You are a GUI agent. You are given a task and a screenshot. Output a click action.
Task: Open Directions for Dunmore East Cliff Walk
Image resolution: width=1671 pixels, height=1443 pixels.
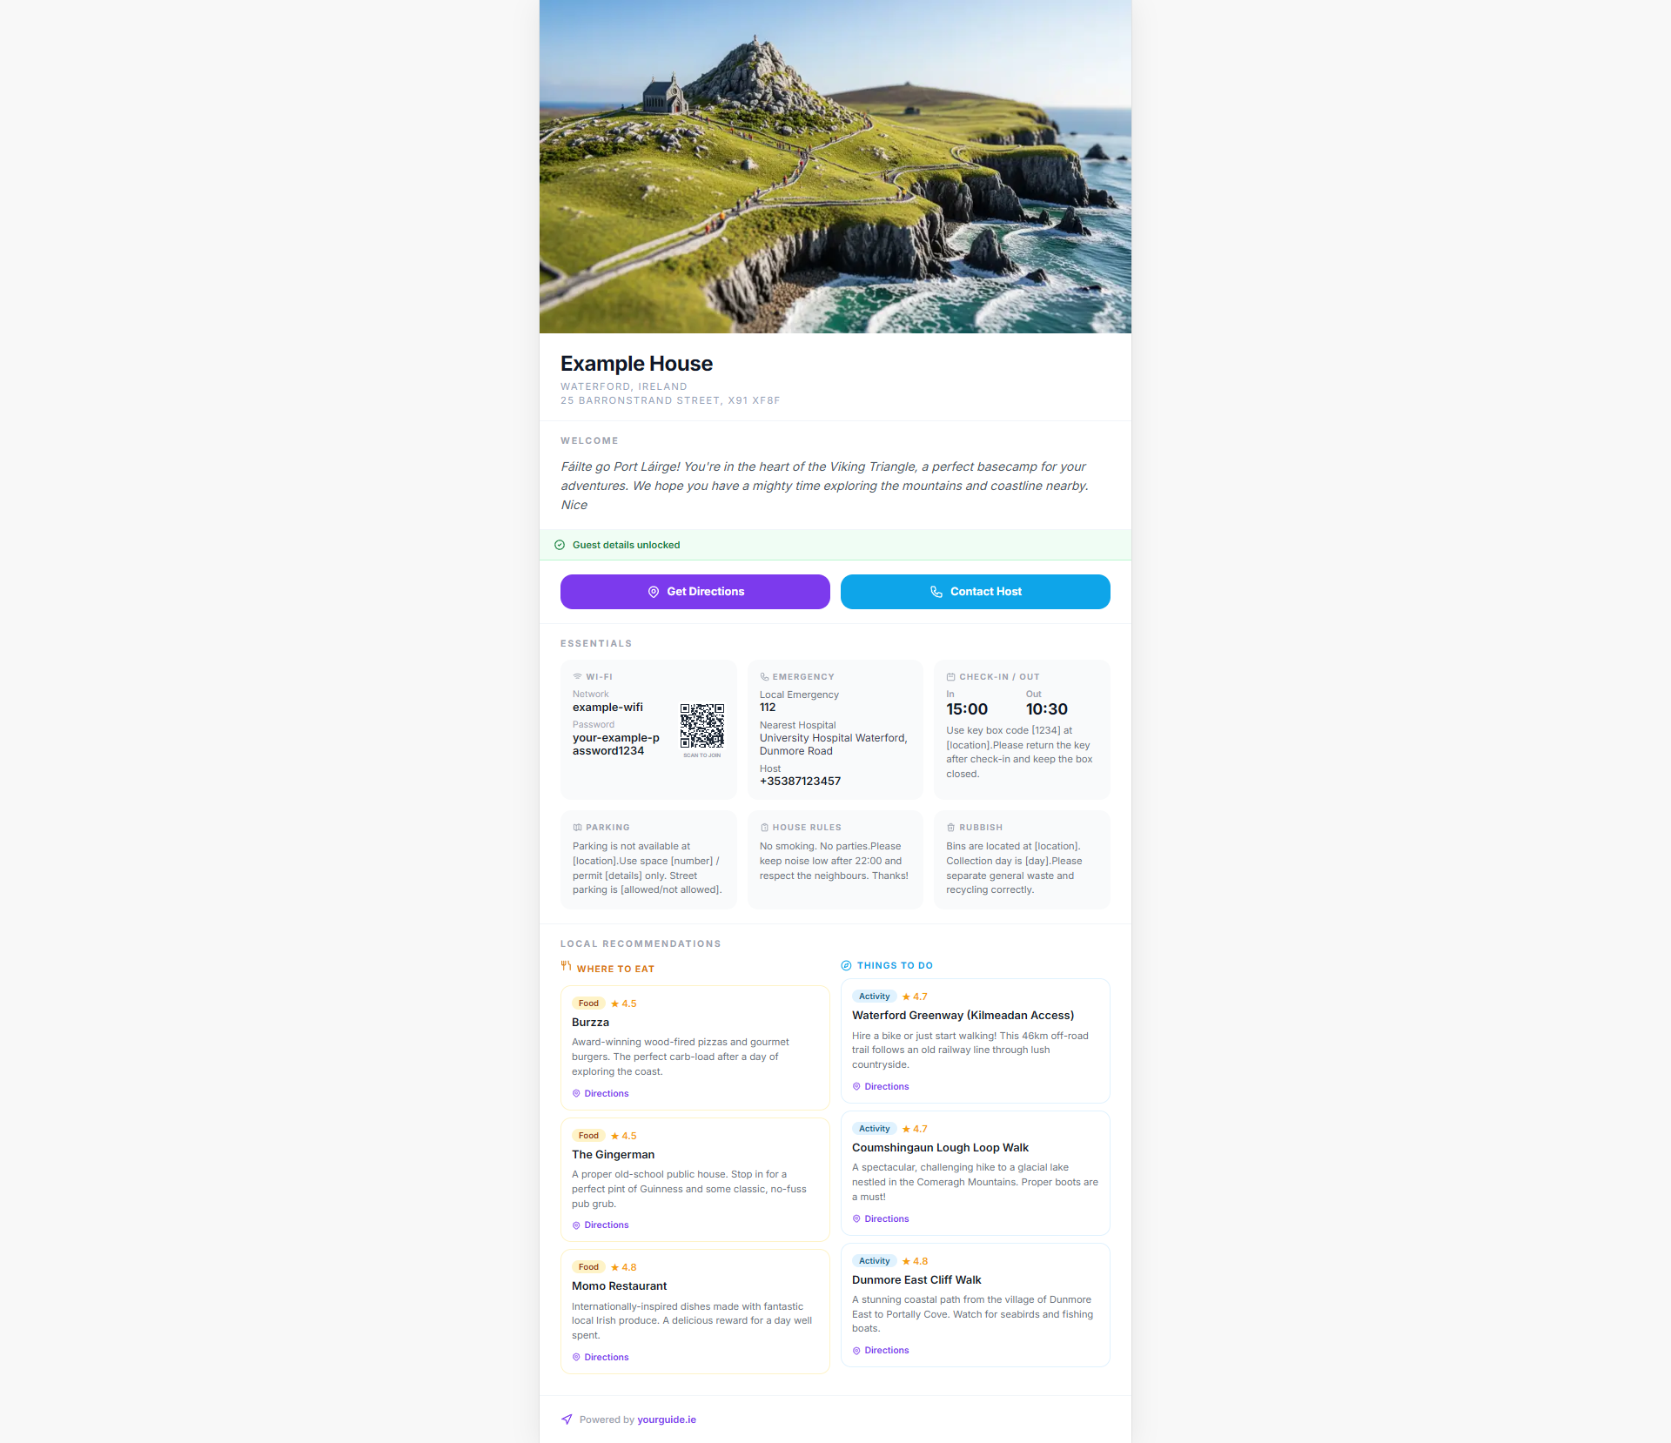click(x=881, y=1350)
